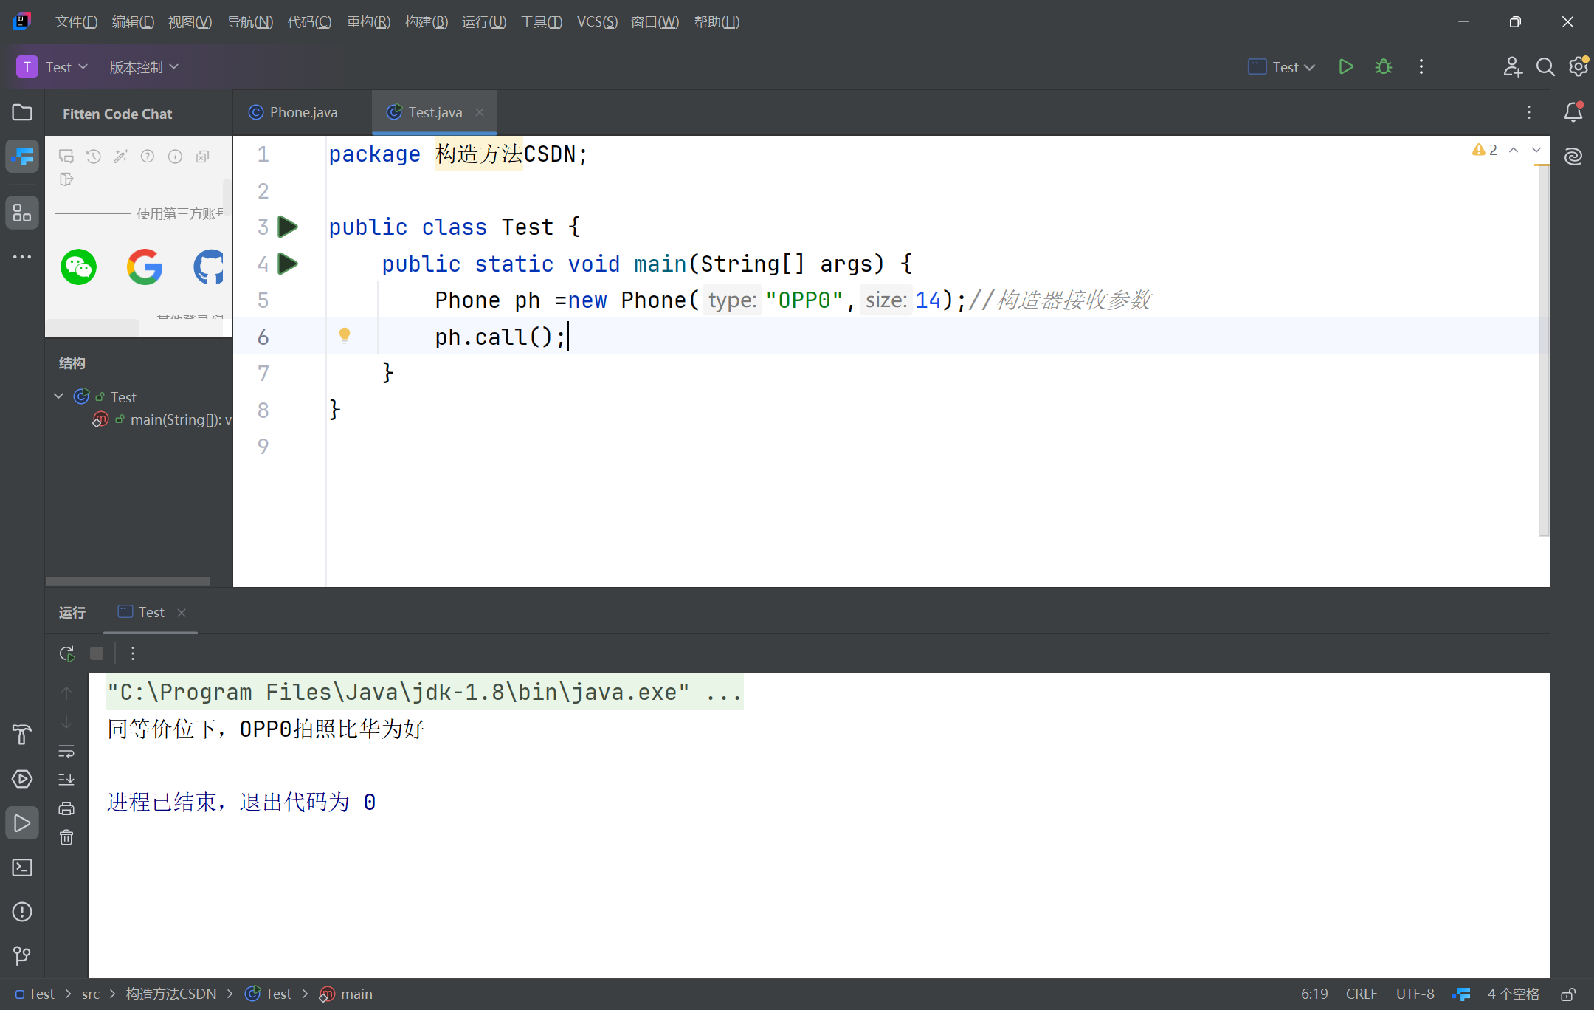Click the 构造方法CSDN breadcrumb
The width and height of the screenshot is (1594, 1010).
(171, 994)
